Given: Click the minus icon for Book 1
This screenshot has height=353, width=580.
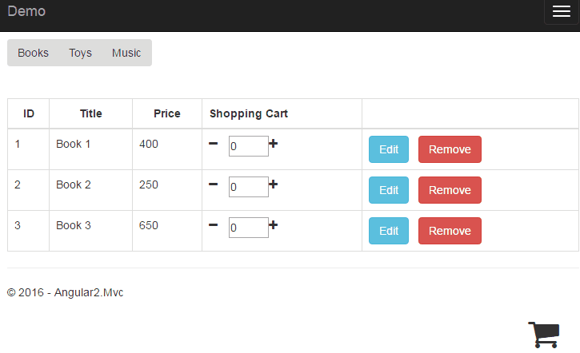Looking at the screenshot, I should (213, 144).
